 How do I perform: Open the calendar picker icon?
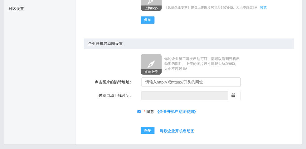[x=233, y=95]
